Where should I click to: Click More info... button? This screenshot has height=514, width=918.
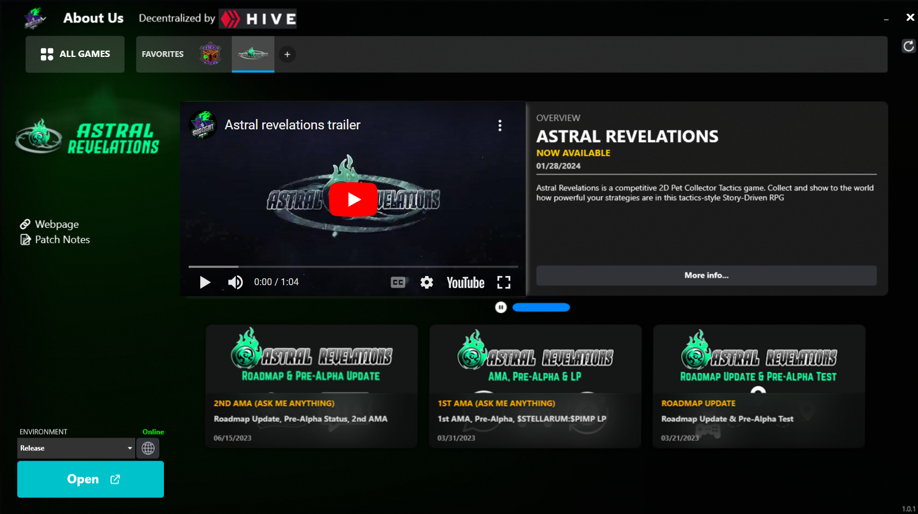(706, 275)
